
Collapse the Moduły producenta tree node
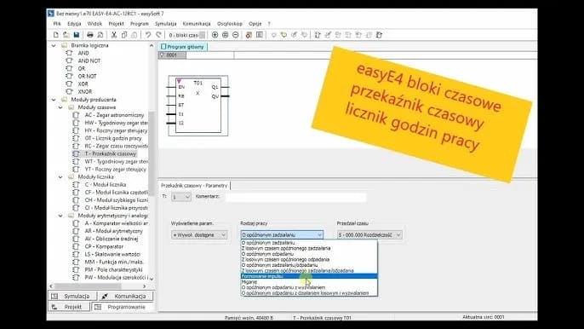(x=54, y=100)
